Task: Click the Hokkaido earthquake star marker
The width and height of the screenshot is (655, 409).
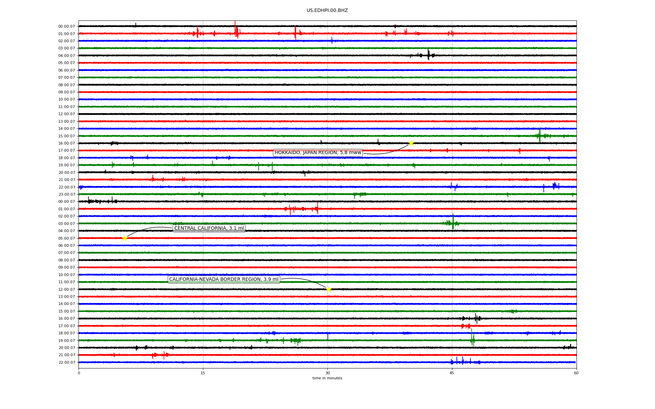Action: 411,143
